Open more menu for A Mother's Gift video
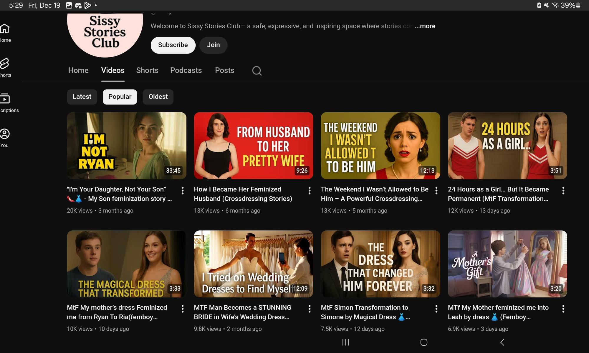The height and width of the screenshot is (353, 589). pos(563,309)
